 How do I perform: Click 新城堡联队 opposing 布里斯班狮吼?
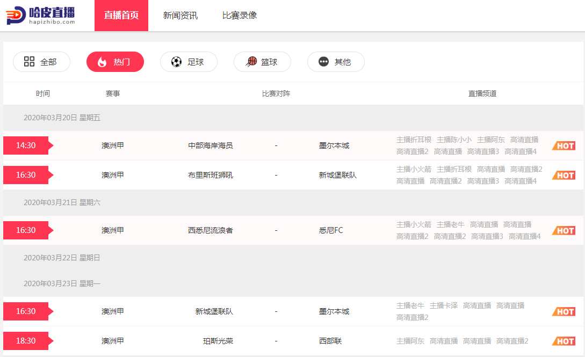click(338, 175)
